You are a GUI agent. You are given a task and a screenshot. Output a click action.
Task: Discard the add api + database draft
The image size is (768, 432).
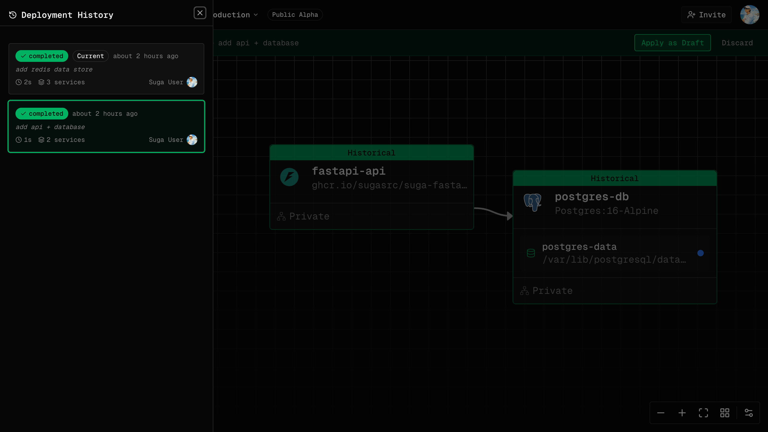[737, 43]
